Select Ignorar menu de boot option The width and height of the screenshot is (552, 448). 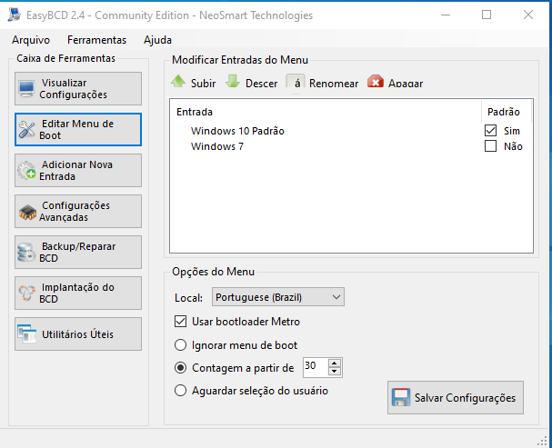(x=181, y=345)
